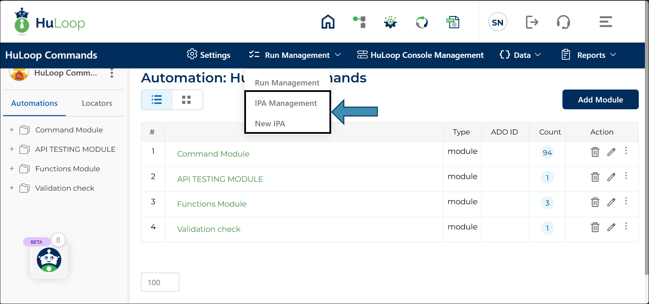649x304 pixels.
Task: Expand the Data dropdown menu
Action: [x=520, y=55]
